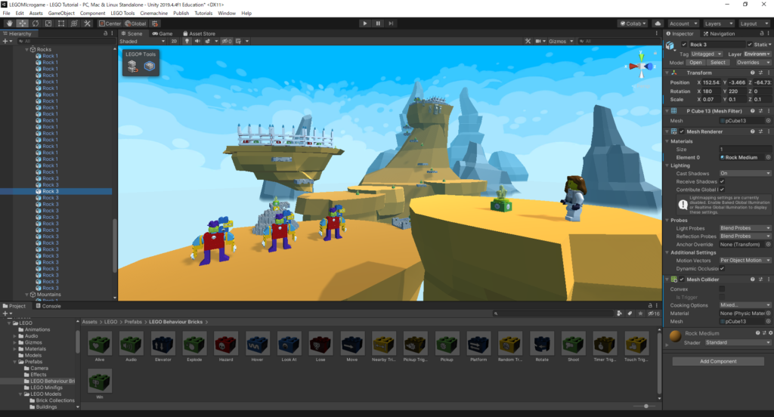Step one frame forward
Image resolution: width=774 pixels, height=417 pixels.
point(391,23)
